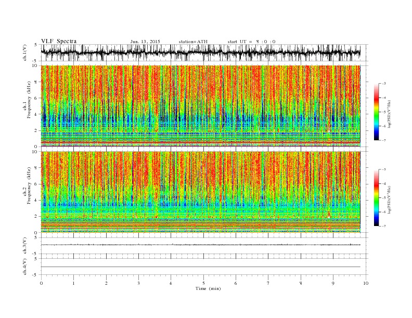This screenshot has height=318, width=412.
Task: Click the ch.1 color bar "log(PSD)(V²/Hz)" label
Action: pos(390,114)
